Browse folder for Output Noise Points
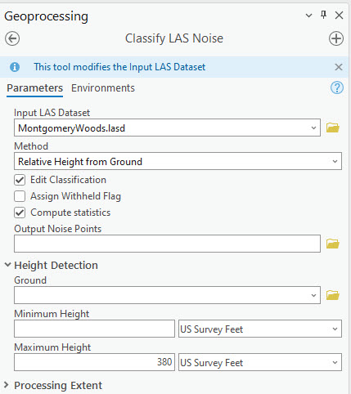Image resolution: width=351 pixels, height=394 pixels. coord(333,244)
